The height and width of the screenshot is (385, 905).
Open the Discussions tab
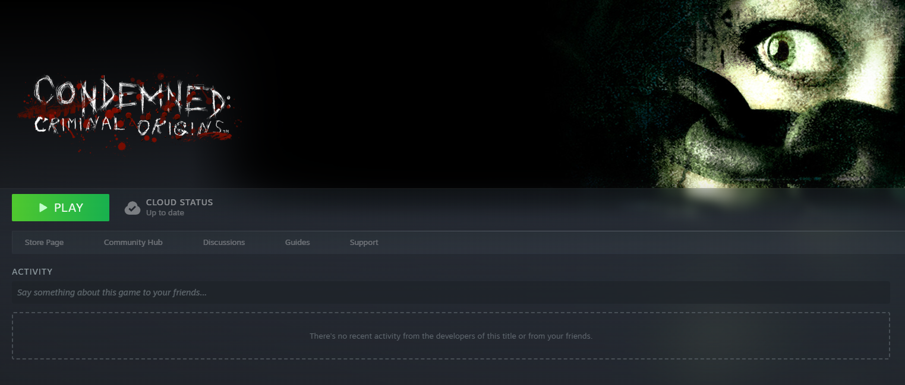224,242
